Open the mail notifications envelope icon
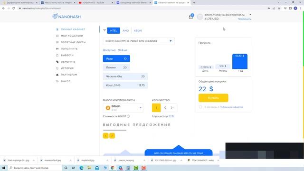The image size is (304, 171). click(191, 17)
